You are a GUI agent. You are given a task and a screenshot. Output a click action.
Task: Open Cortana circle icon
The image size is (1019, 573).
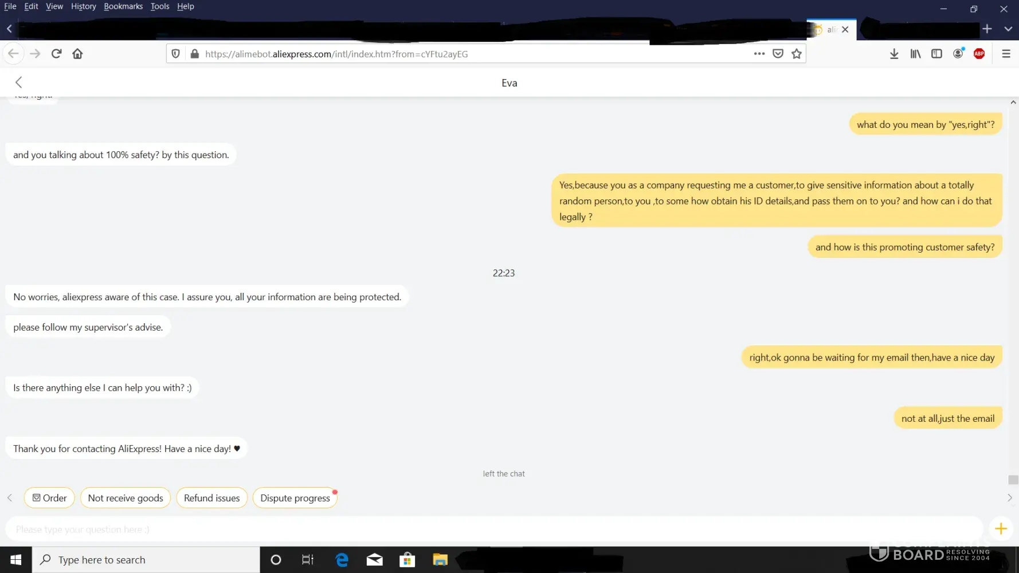276,560
